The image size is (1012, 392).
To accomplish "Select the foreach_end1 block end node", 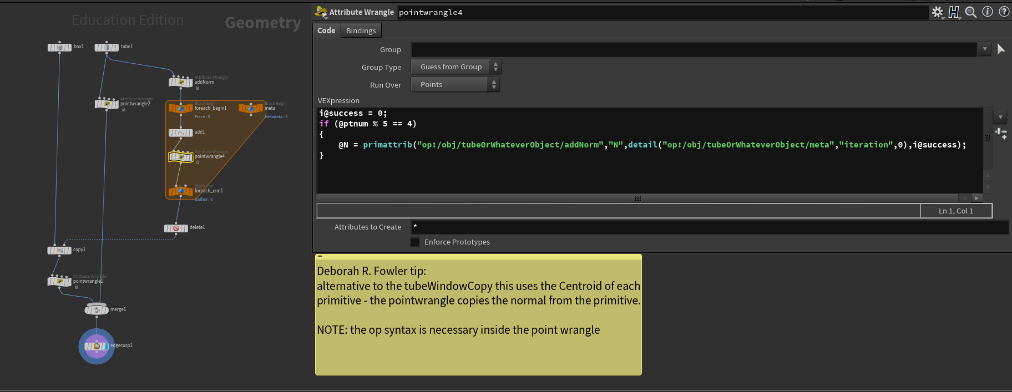I will 181,191.
